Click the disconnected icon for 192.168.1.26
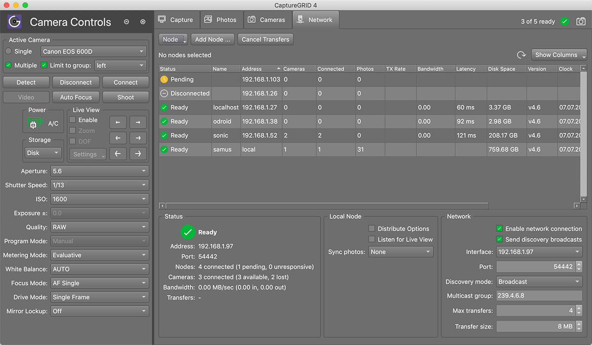592x345 pixels. [x=164, y=93]
